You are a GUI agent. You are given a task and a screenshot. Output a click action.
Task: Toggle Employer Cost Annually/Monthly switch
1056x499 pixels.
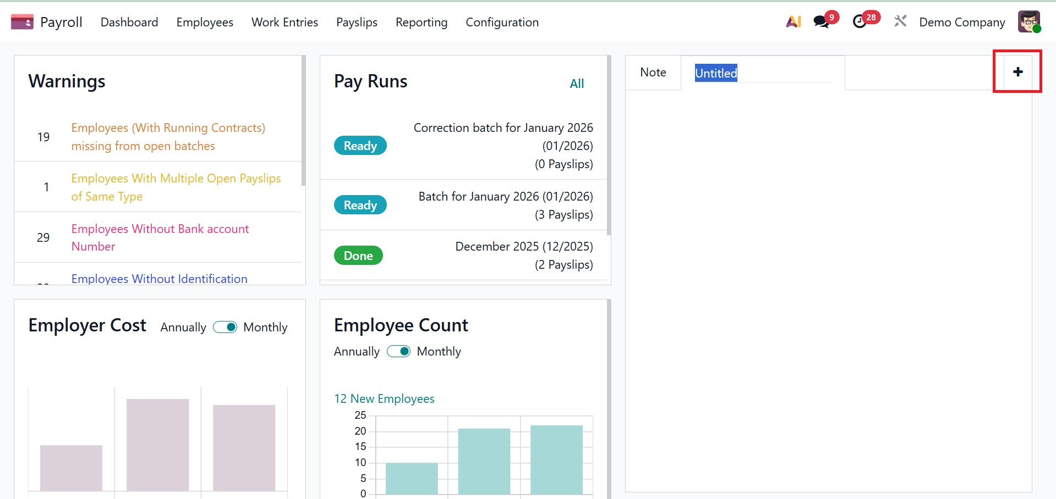[225, 327]
